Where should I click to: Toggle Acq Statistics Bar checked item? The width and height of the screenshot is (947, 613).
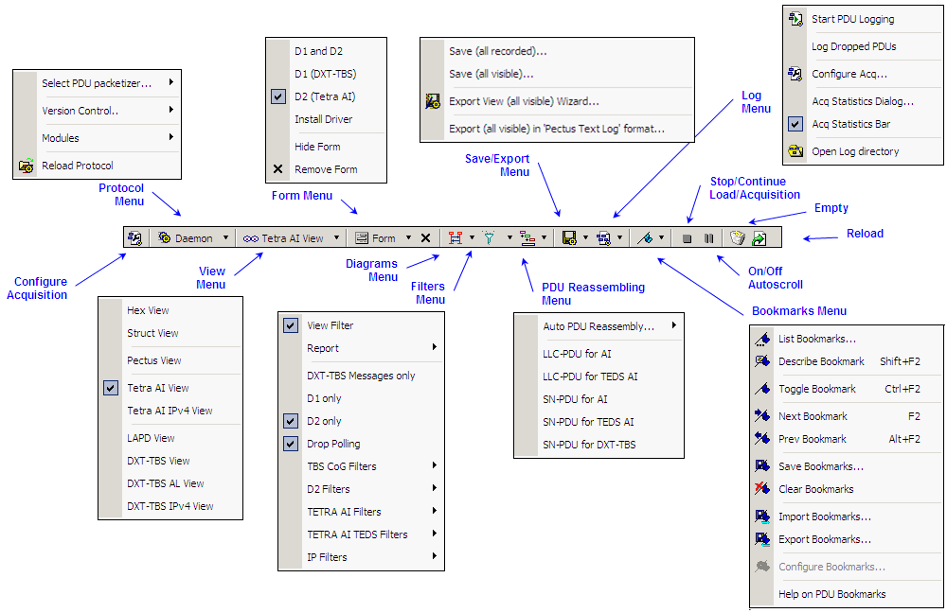tap(850, 124)
